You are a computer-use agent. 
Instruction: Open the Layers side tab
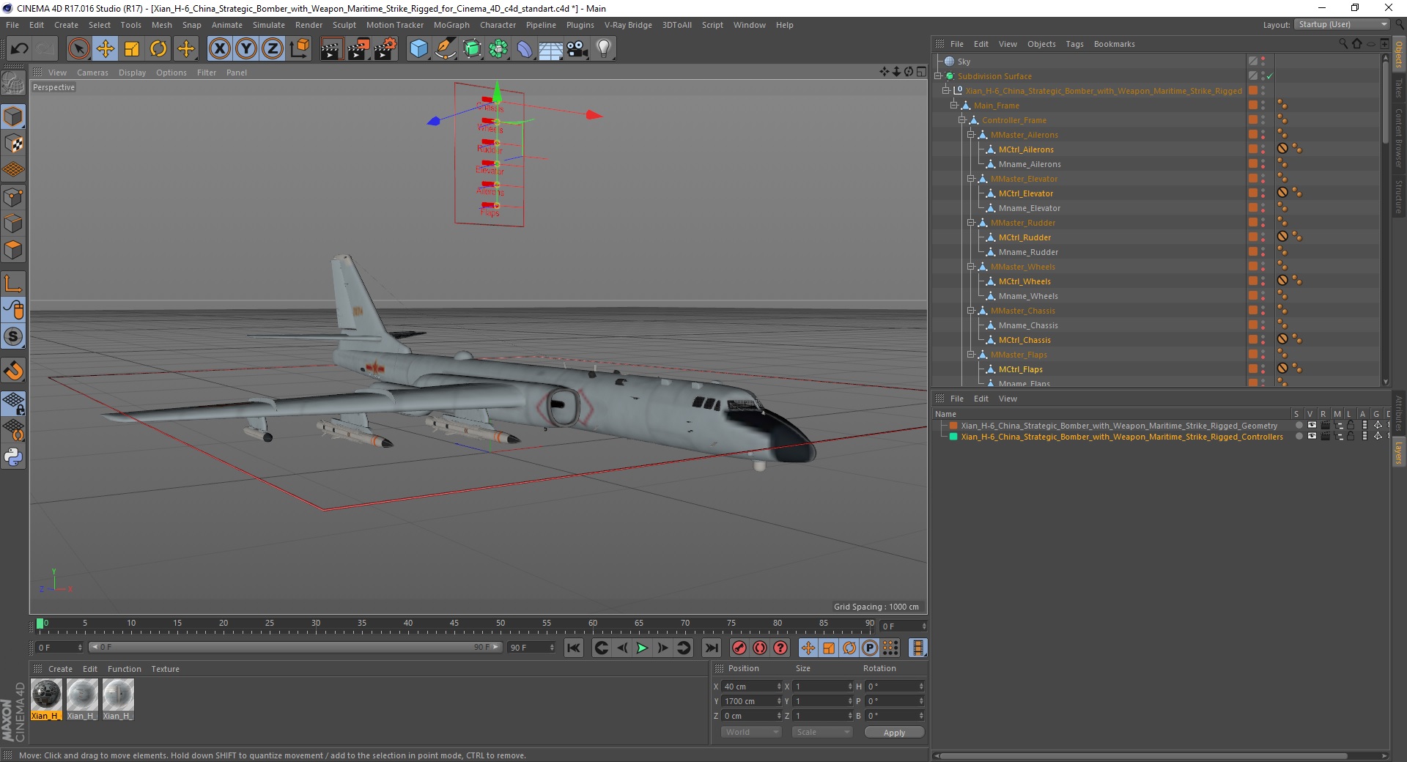coord(1398,452)
